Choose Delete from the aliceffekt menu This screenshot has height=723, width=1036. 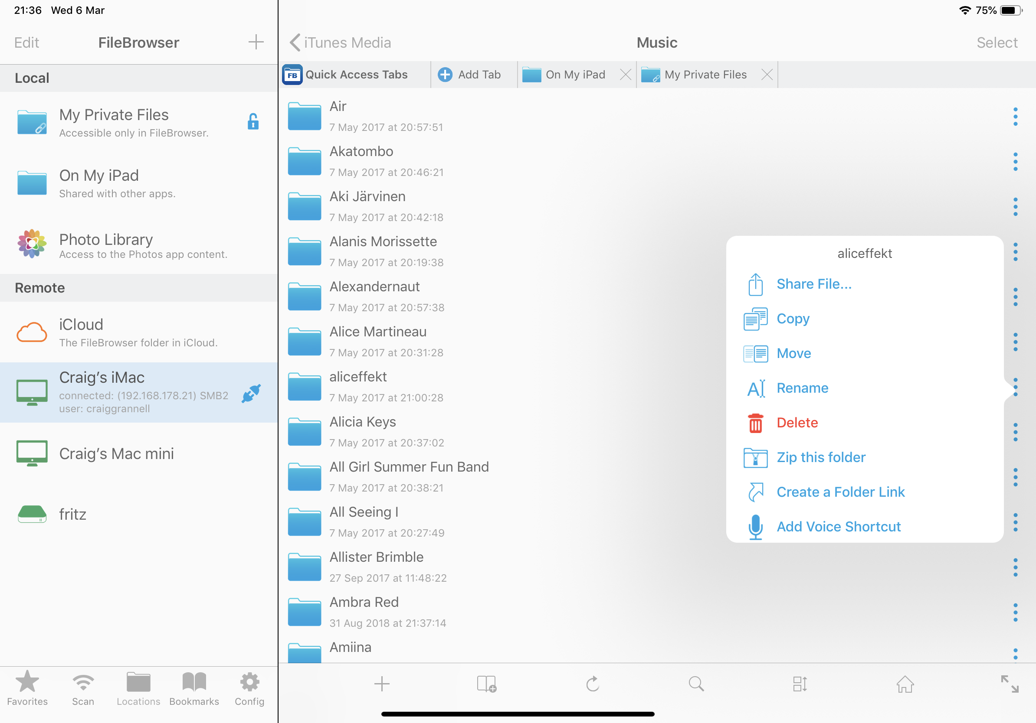(797, 423)
